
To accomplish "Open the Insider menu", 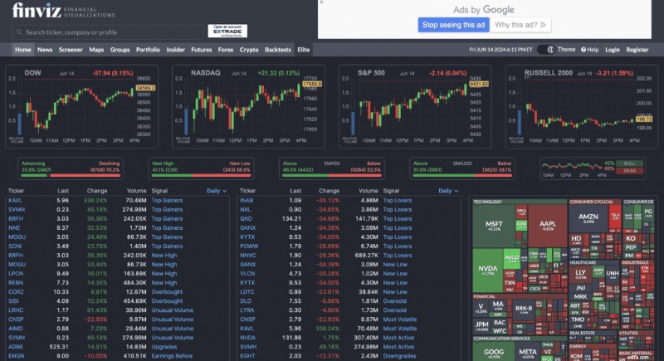I will [175, 50].
